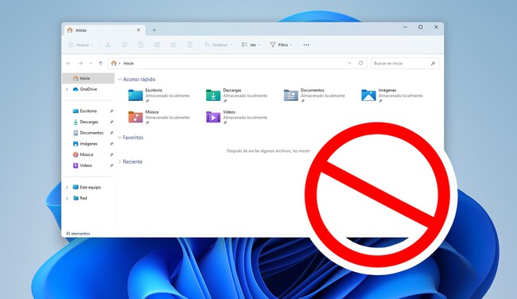The image size is (517, 299).
Task: Collapse the Favoritos section
Action: [119, 138]
